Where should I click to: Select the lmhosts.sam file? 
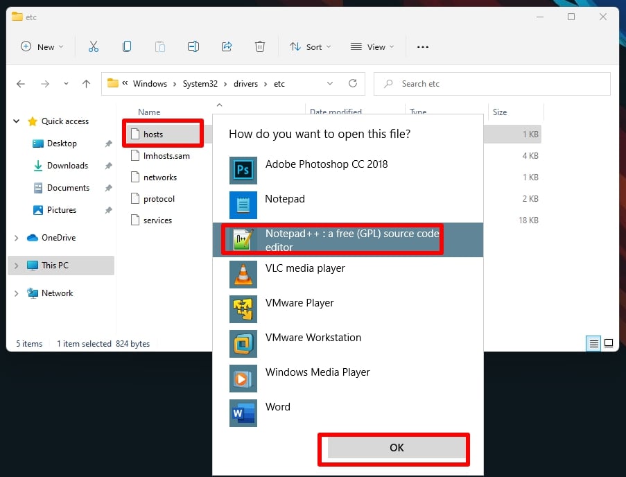click(x=166, y=156)
